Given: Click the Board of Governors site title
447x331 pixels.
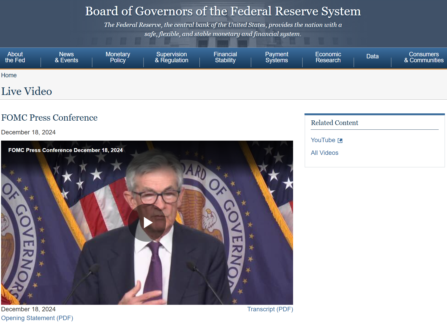Looking at the screenshot, I should [223, 11].
